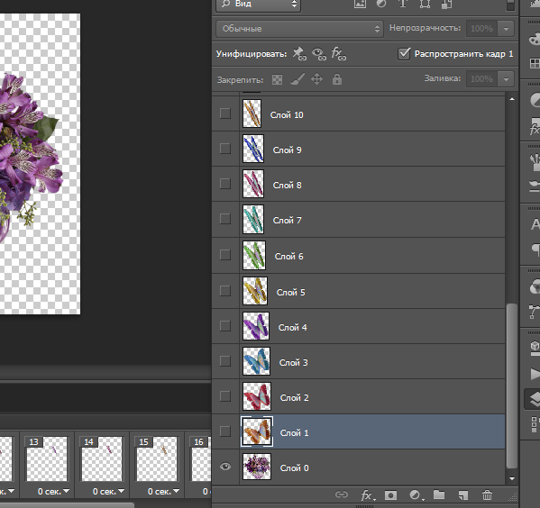
Task: Delete layer with trash icon
Action: point(487,494)
